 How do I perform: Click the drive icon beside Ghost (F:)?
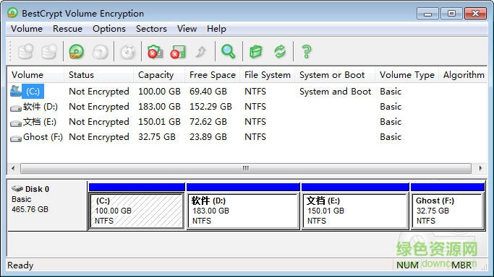(x=16, y=138)
